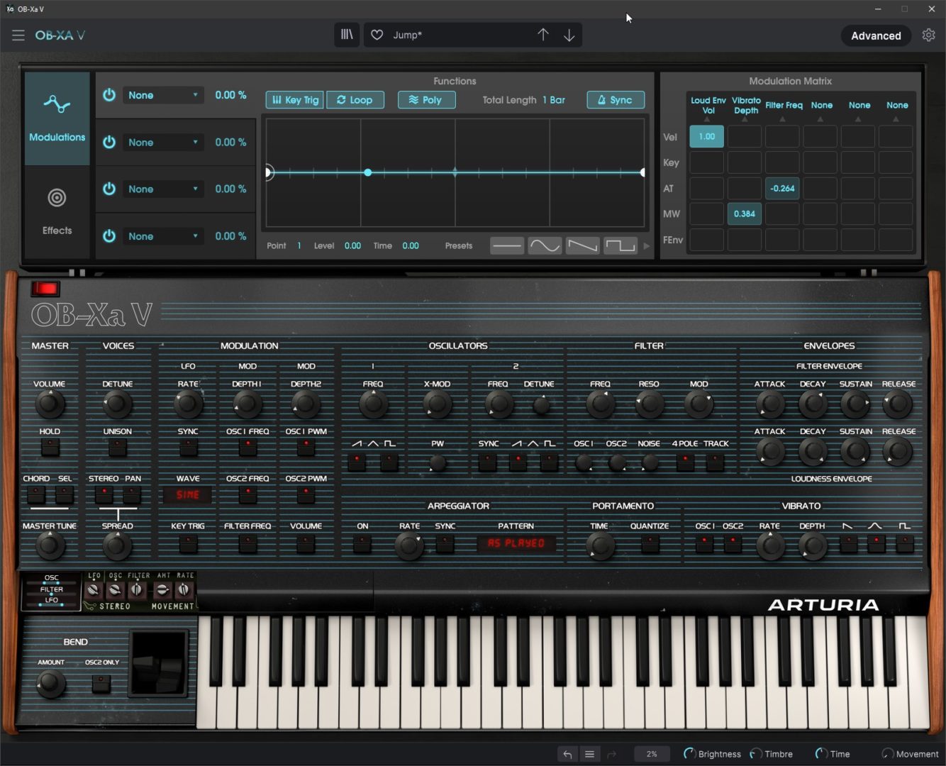Open the OB-Xa V hamburger menu
The height and width of the screenshot is (766, 946).
tap(18, 35)
